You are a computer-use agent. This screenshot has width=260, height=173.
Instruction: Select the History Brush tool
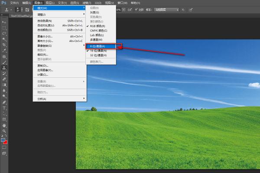(4, 74)
